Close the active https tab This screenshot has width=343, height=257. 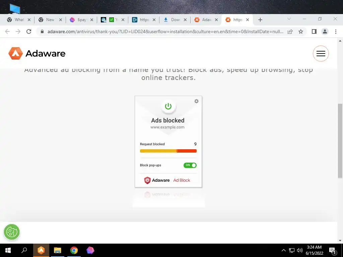tap(248, 20)
